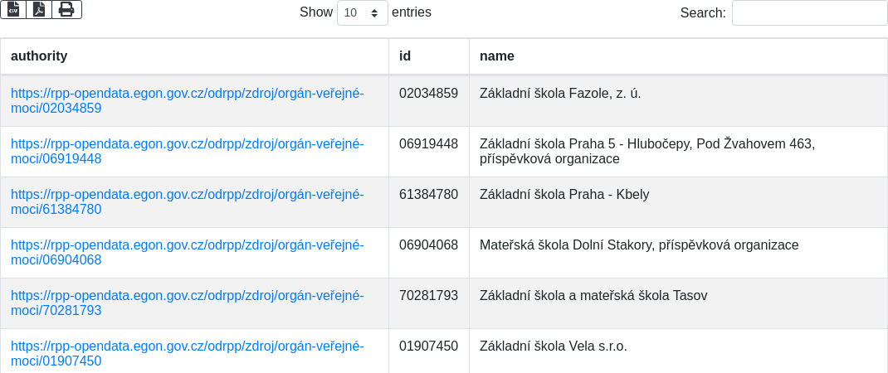
Task: Select the Základní škola Fazole name cell
Action: point(560,94)
